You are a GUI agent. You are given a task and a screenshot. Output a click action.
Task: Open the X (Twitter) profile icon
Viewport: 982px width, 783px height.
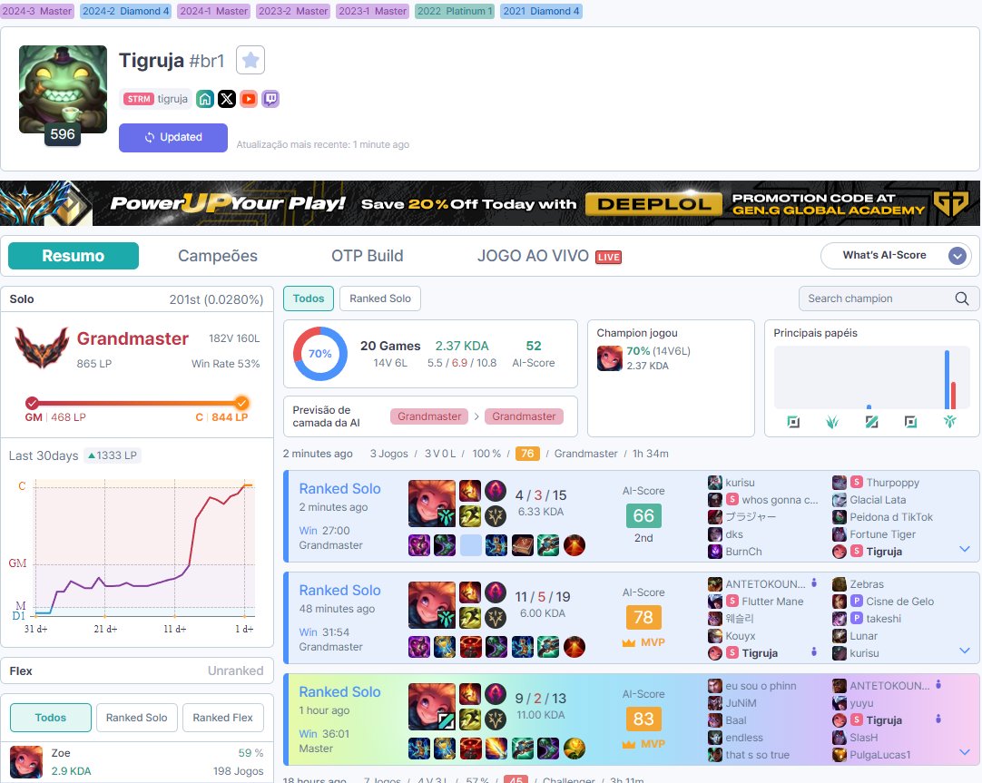(227, 99)
